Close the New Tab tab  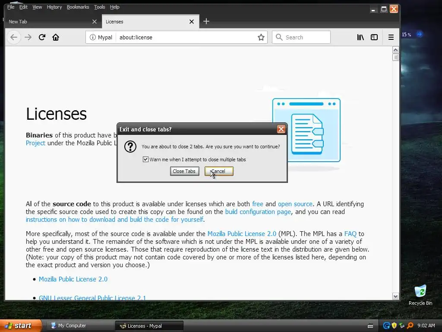pos(95,22)
